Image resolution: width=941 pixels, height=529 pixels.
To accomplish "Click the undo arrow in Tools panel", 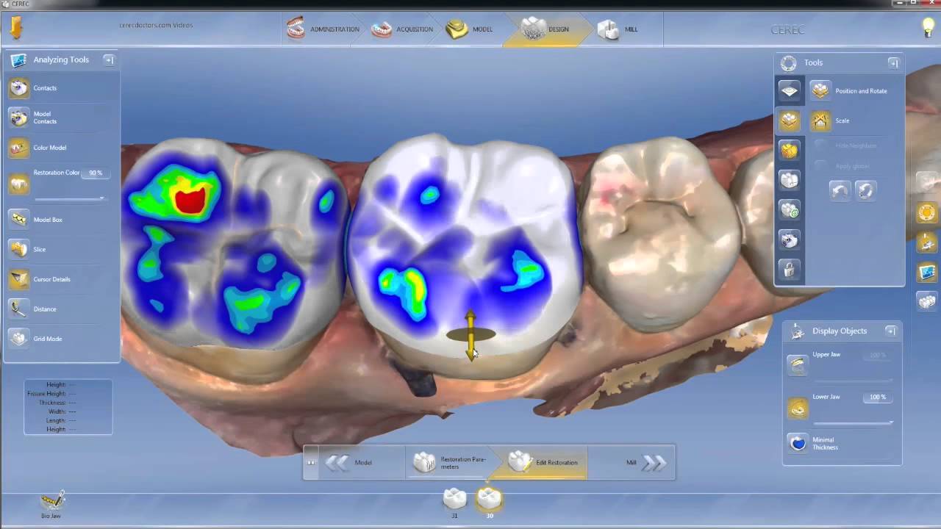I will 840,190.
